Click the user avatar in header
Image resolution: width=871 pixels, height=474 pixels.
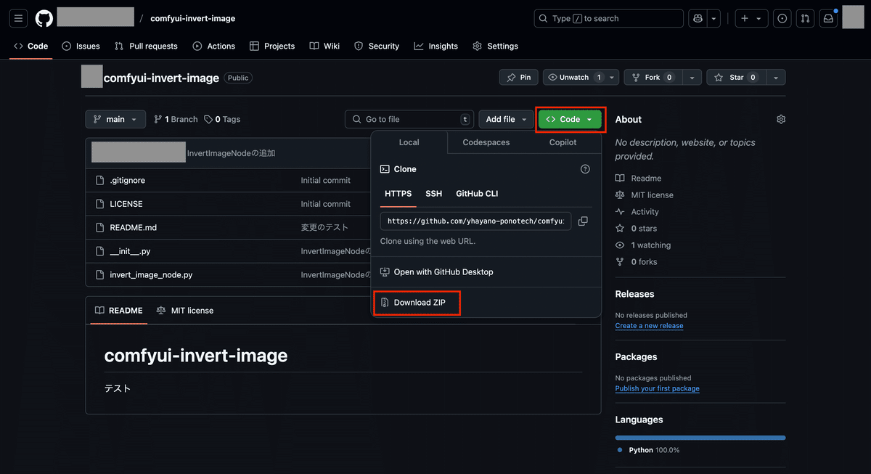[853, 17]
